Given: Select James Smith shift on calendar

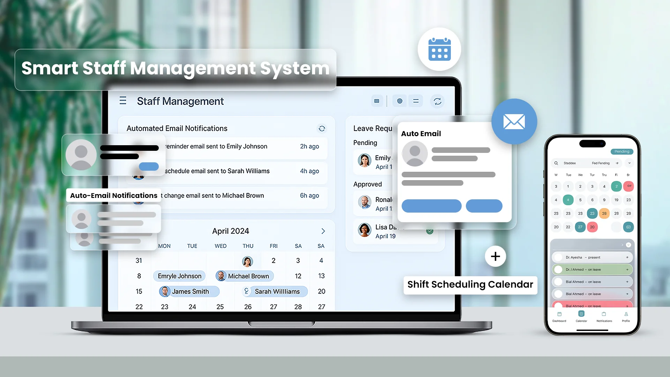Looking at the screenshot, I should [189, 291].
